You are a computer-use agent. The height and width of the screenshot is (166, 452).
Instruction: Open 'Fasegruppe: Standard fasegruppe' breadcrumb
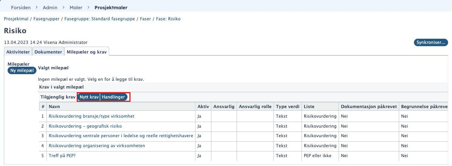pos(100,19)
